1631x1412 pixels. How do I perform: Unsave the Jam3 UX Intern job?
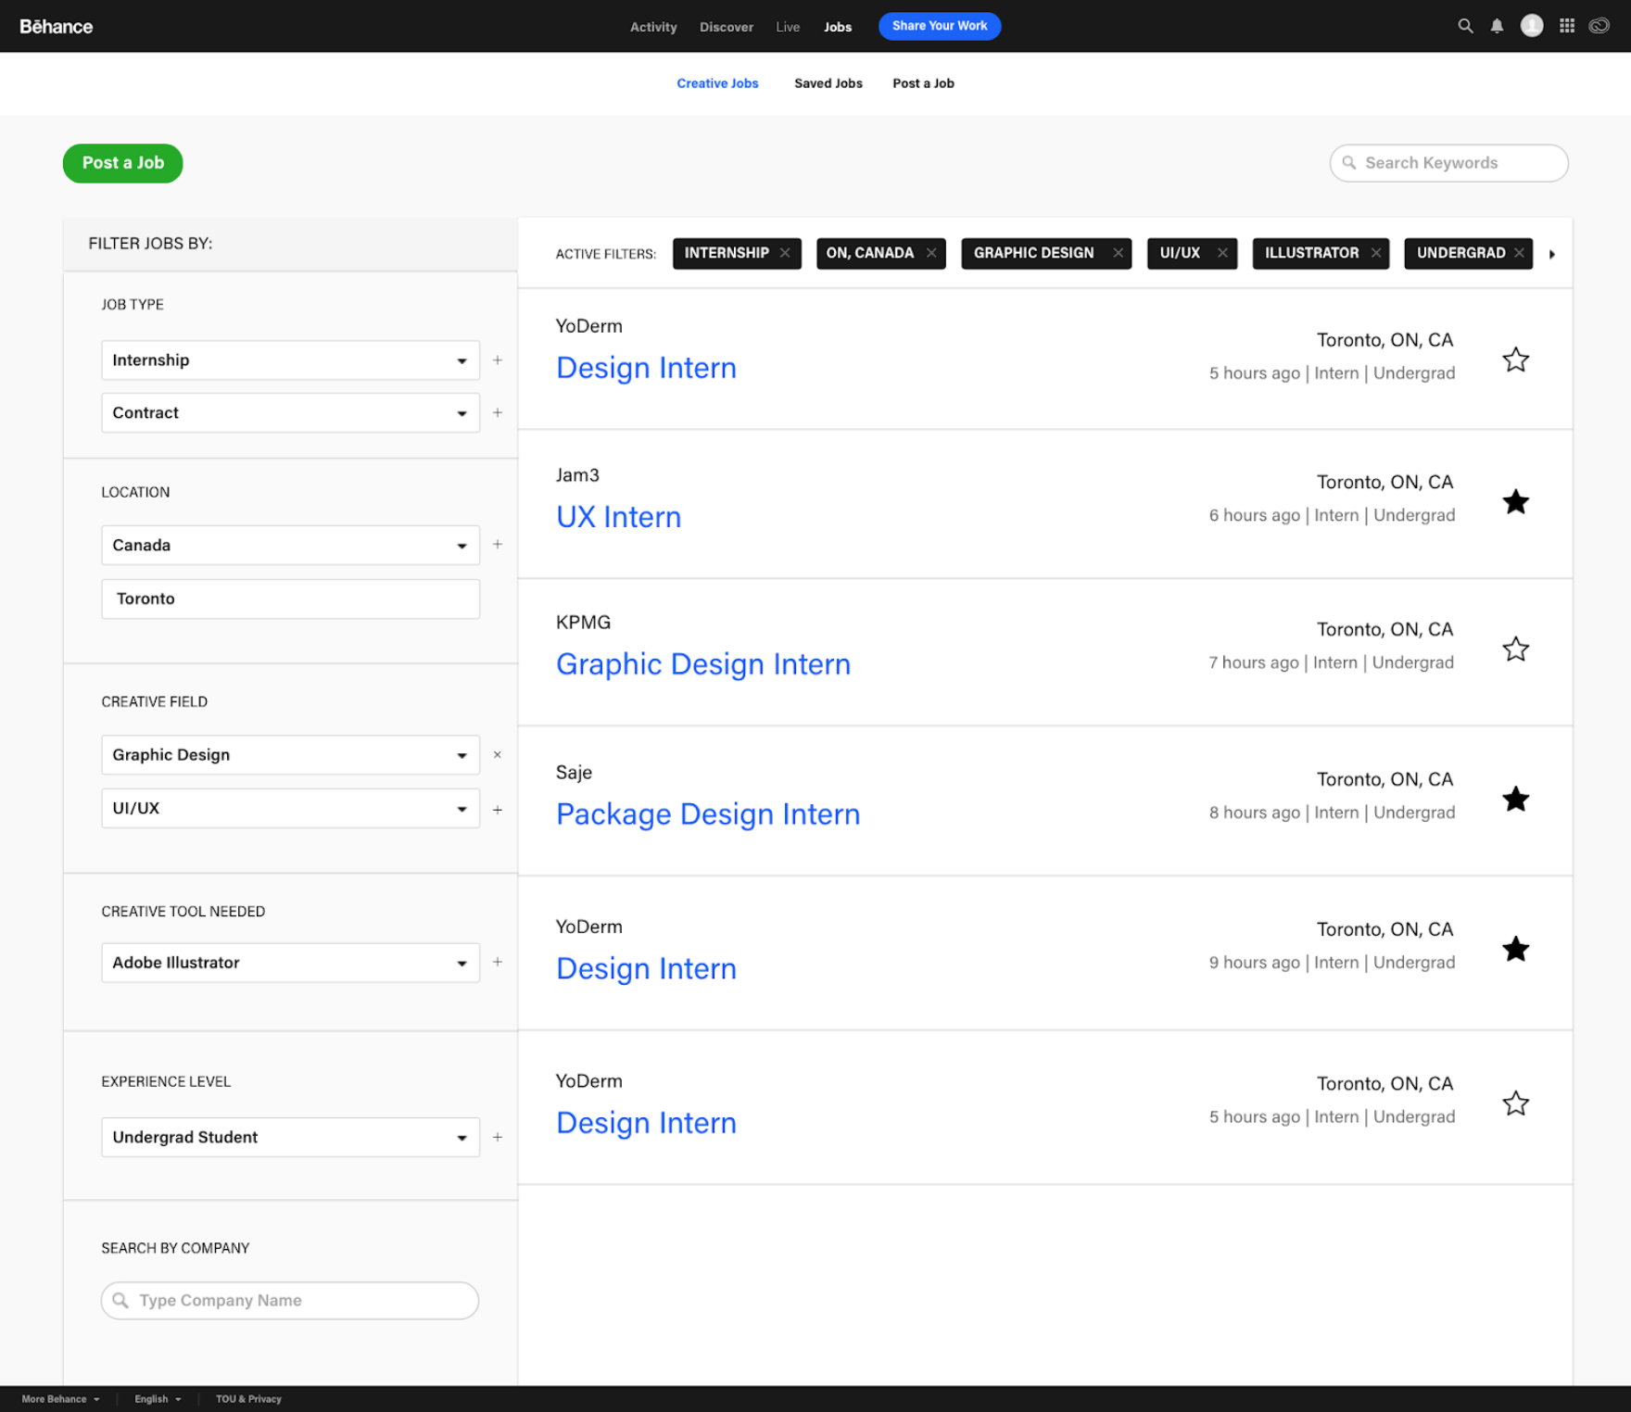click(1515, 501)
